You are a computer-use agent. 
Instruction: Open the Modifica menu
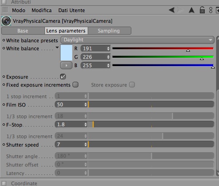point(41,10)
